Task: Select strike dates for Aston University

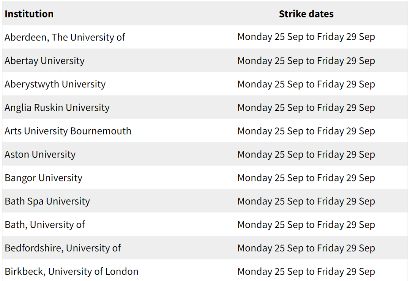Action: tap(306, 155)
